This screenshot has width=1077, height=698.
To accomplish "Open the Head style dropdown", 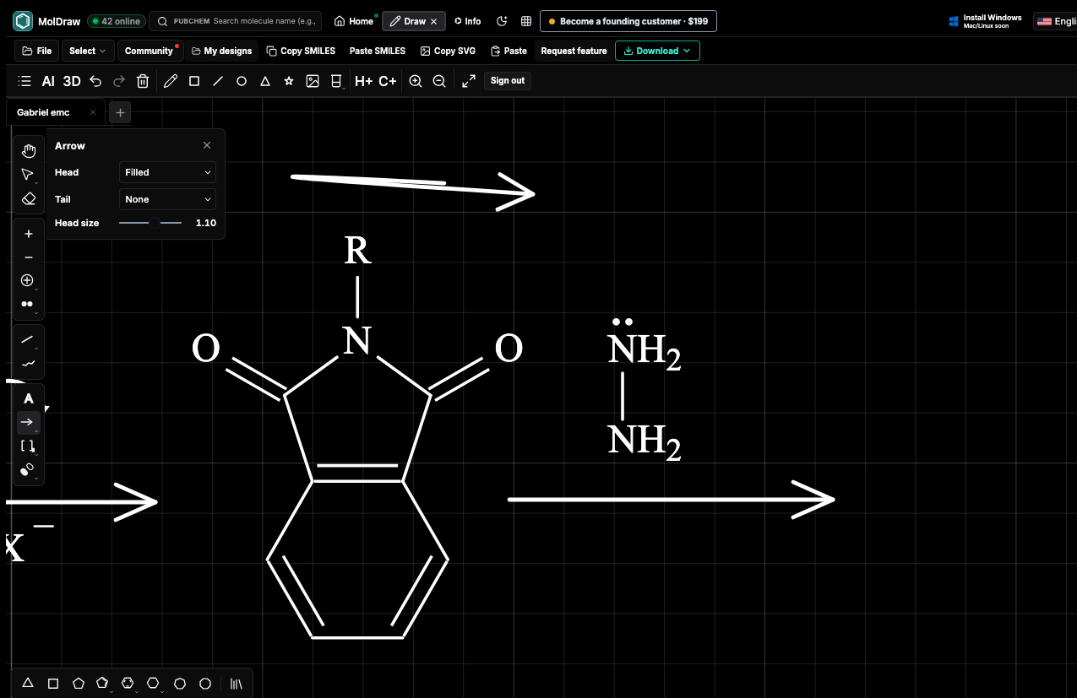I will (167, 172).
